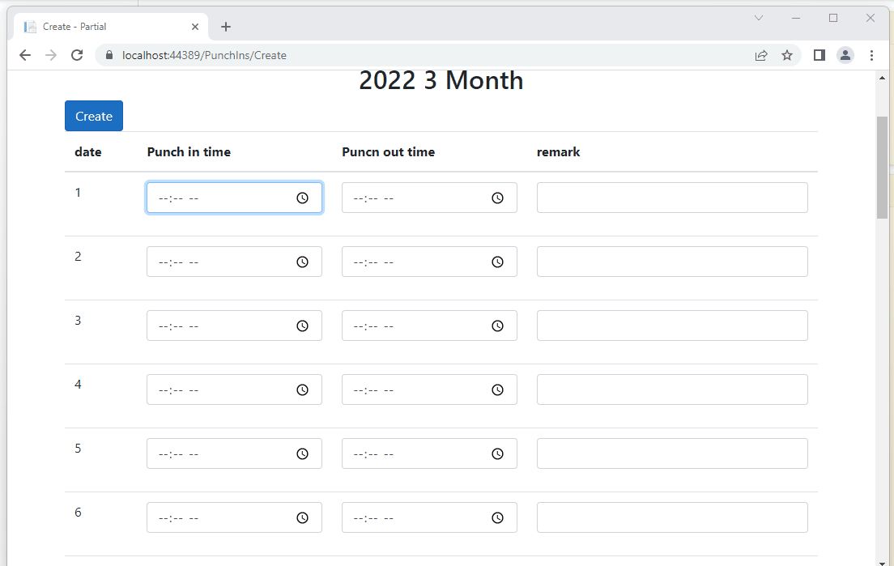Image resolution: width=894 pixels, height=566 pixels.
Task: View site information lock icon
Action: pyautogui.click(x=109, y=55)
